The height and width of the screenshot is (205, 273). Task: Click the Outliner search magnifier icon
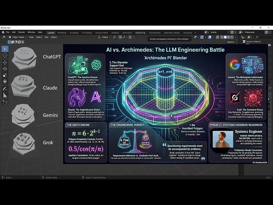[257, 37]
